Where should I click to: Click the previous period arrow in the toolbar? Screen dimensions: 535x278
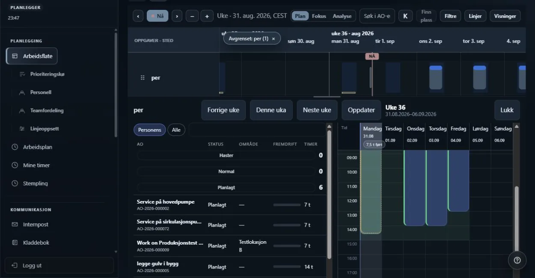click(x=138, y=16)
